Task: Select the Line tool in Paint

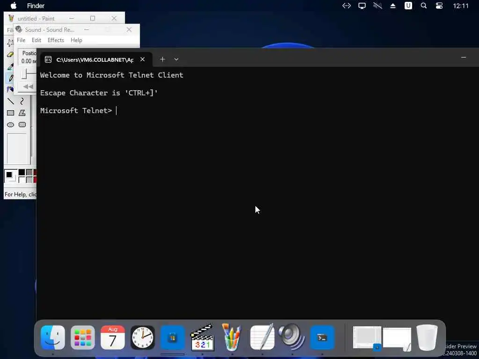Action: point(10,101)
